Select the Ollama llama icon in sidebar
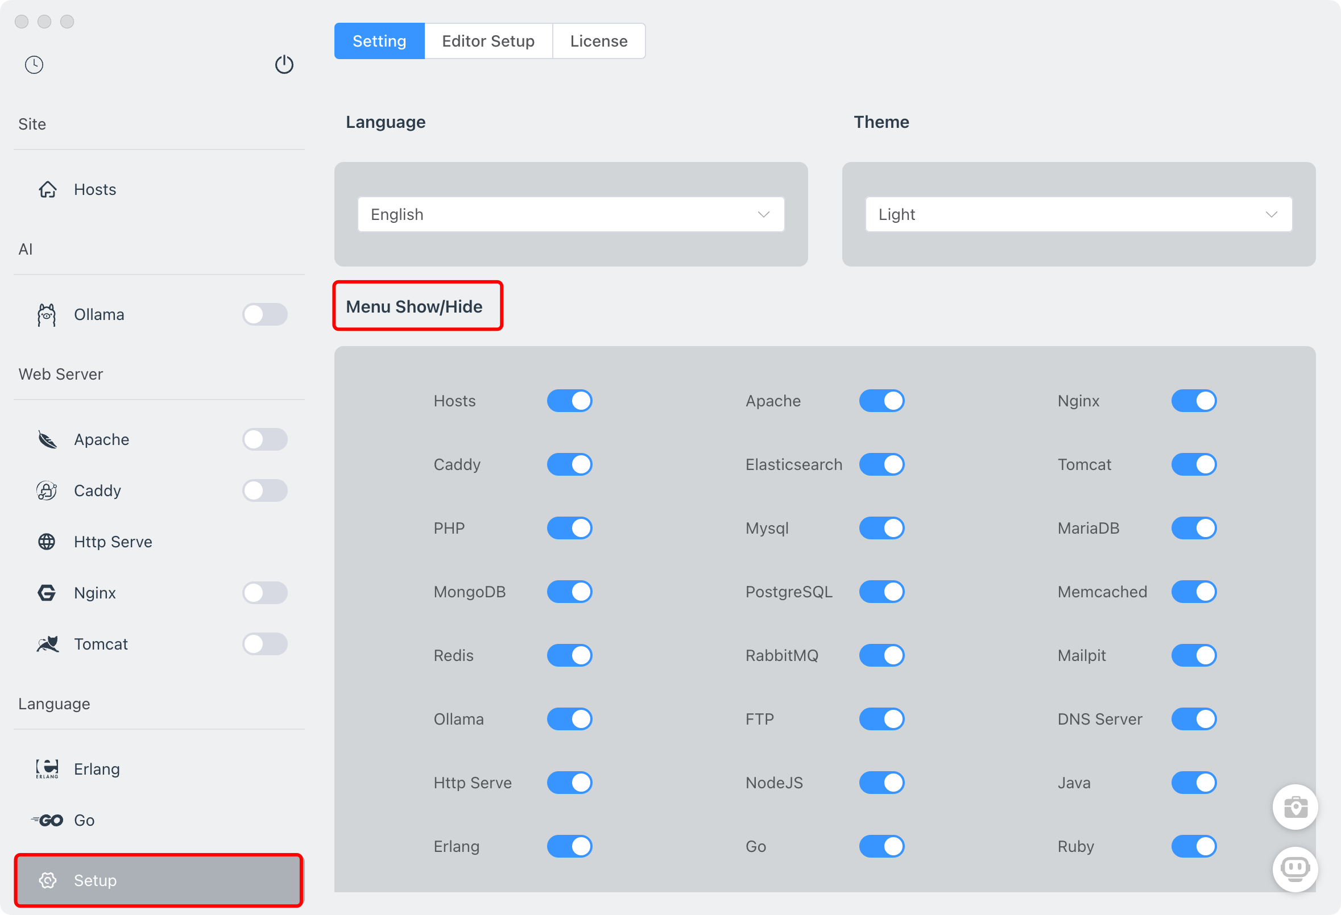The width and height of the screenshot is (1341, 915). 46,314
